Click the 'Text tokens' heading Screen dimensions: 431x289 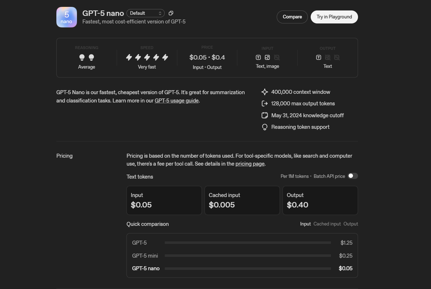tap(140, 177)
